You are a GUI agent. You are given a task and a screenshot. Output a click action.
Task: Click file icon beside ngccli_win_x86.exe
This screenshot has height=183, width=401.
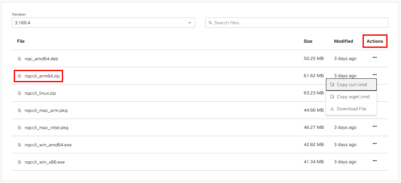[20, 162]
